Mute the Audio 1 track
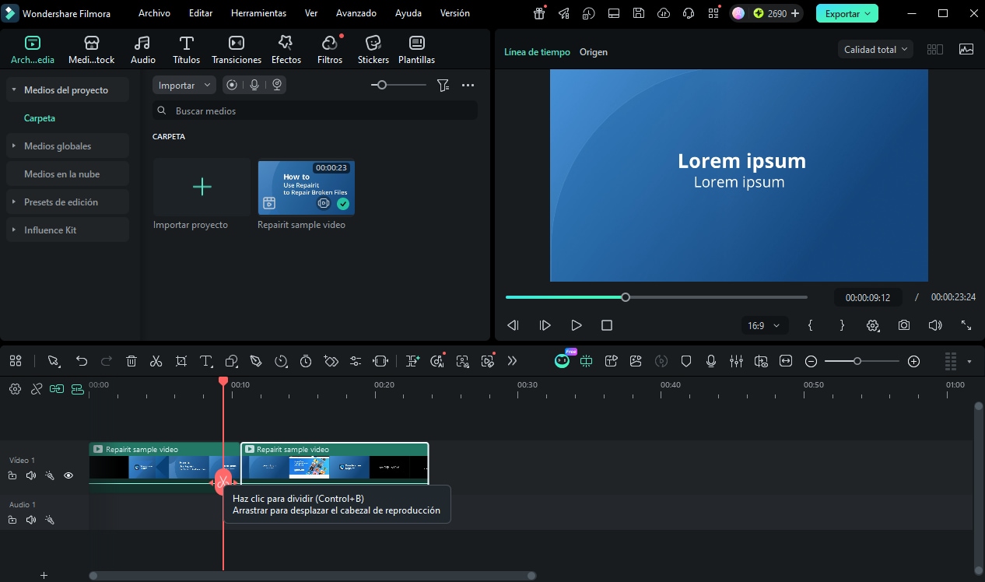This screenshot has height=582, width=985. coord(31,520)
